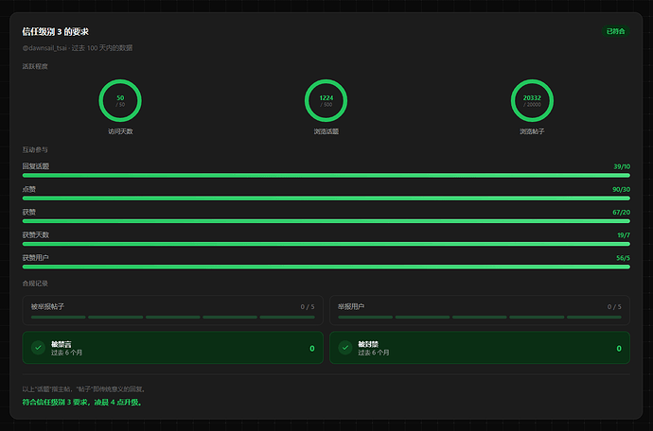
Task: Click the 互动参与 section label
Action: (35, 149)
